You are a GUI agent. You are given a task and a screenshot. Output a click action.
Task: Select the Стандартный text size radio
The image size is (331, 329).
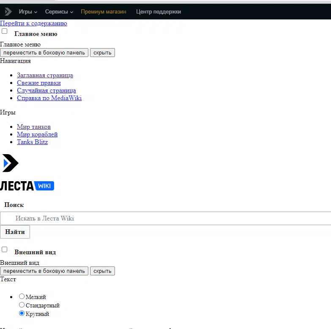pyautogui.click(x=22, y=305)
